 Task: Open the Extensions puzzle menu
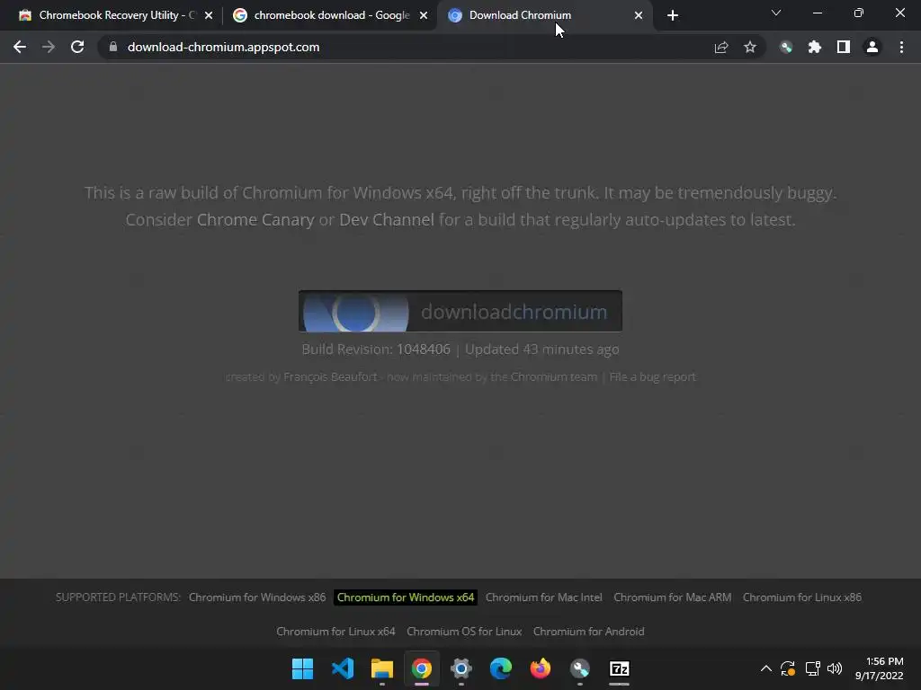tap(815, 47)
